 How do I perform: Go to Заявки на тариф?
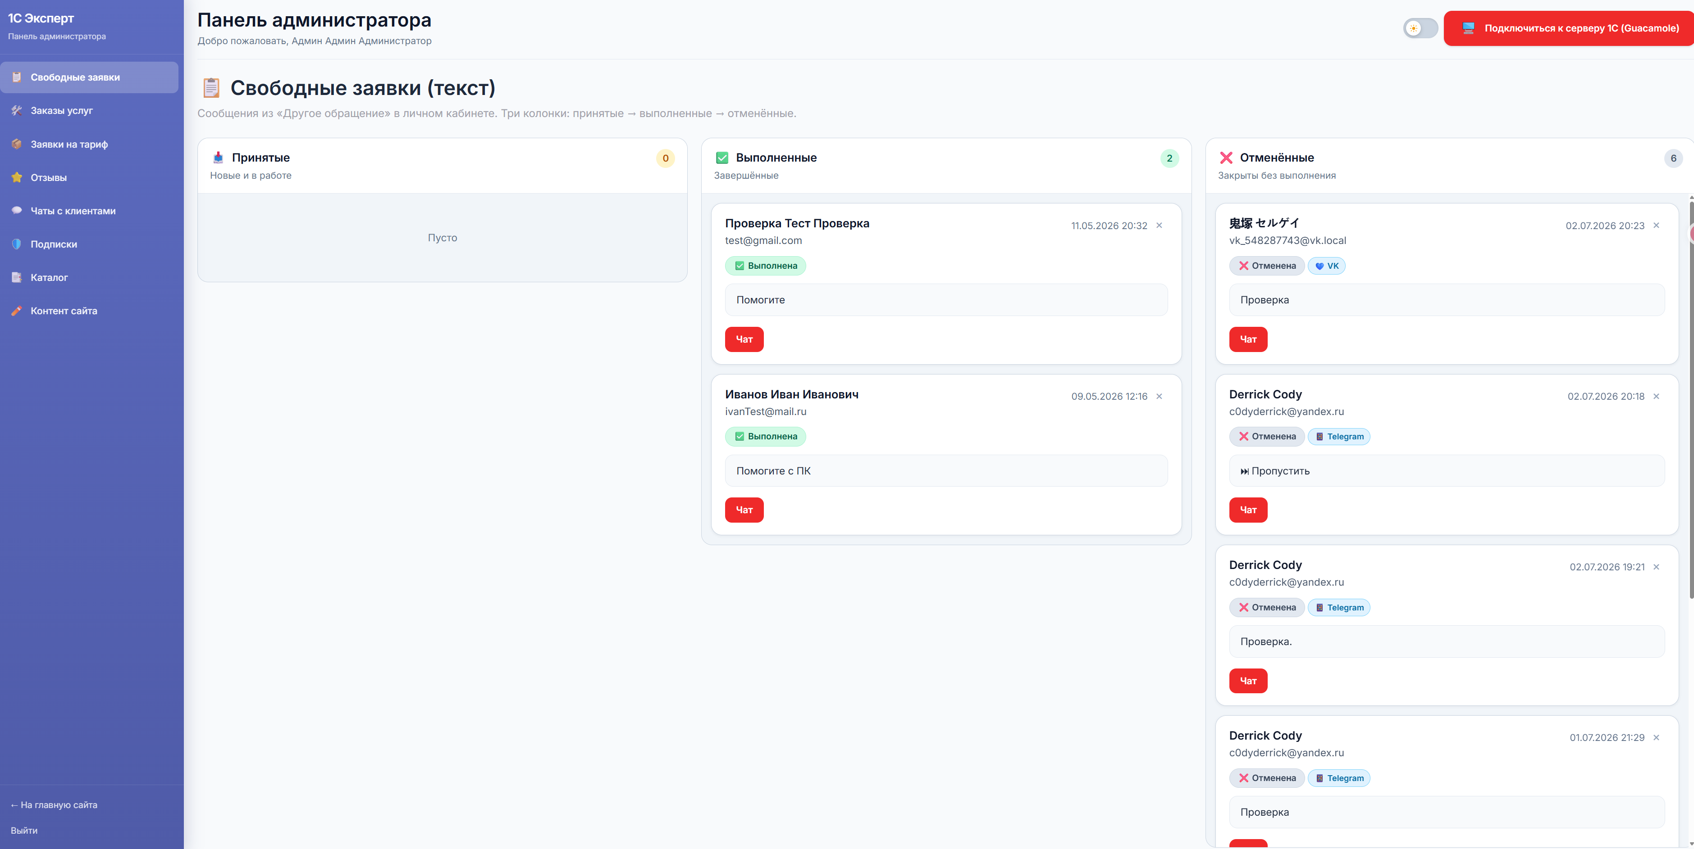89,144
